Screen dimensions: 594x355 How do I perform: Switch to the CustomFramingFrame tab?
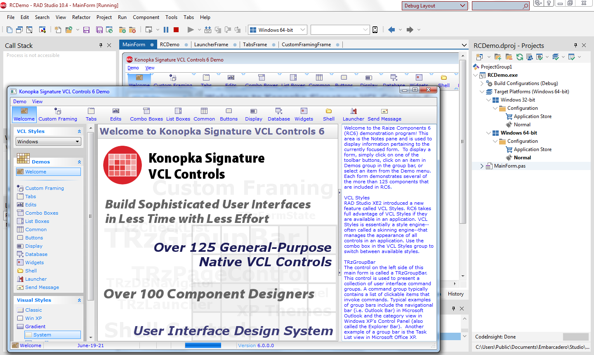pyautogui.click(x=306, y=45)
